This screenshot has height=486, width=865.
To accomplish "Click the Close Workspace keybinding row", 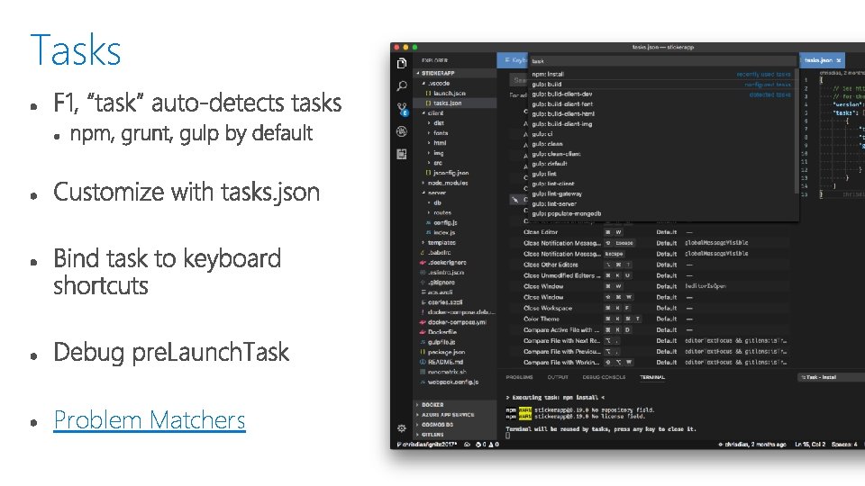I will tap(648, 308).
